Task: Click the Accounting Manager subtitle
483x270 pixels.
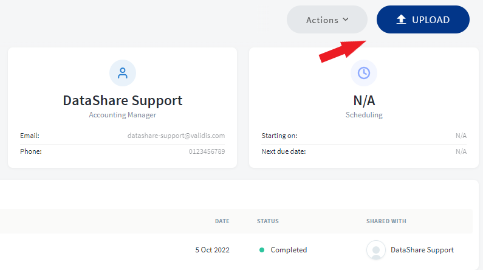Action: point(123,115)
